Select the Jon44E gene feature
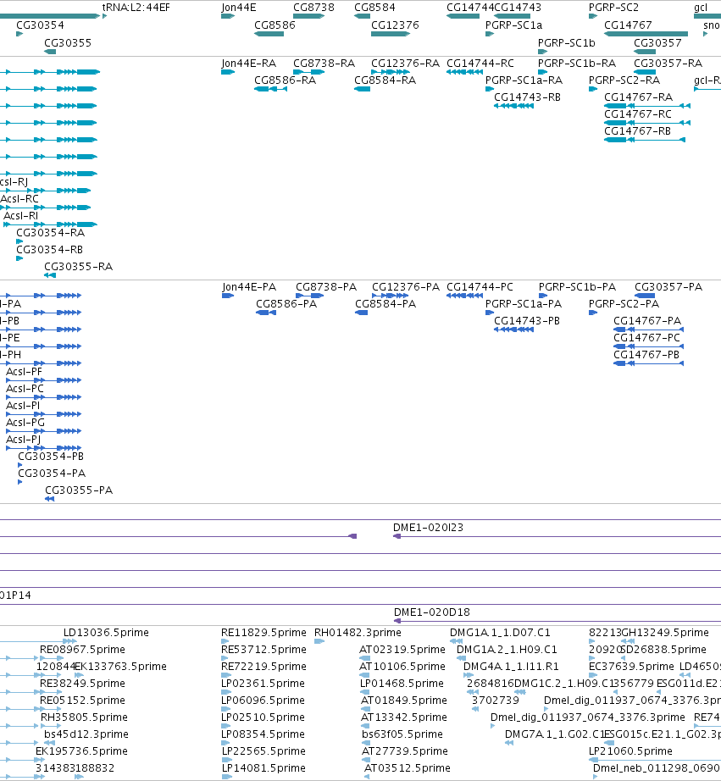 tap(228, 16)
